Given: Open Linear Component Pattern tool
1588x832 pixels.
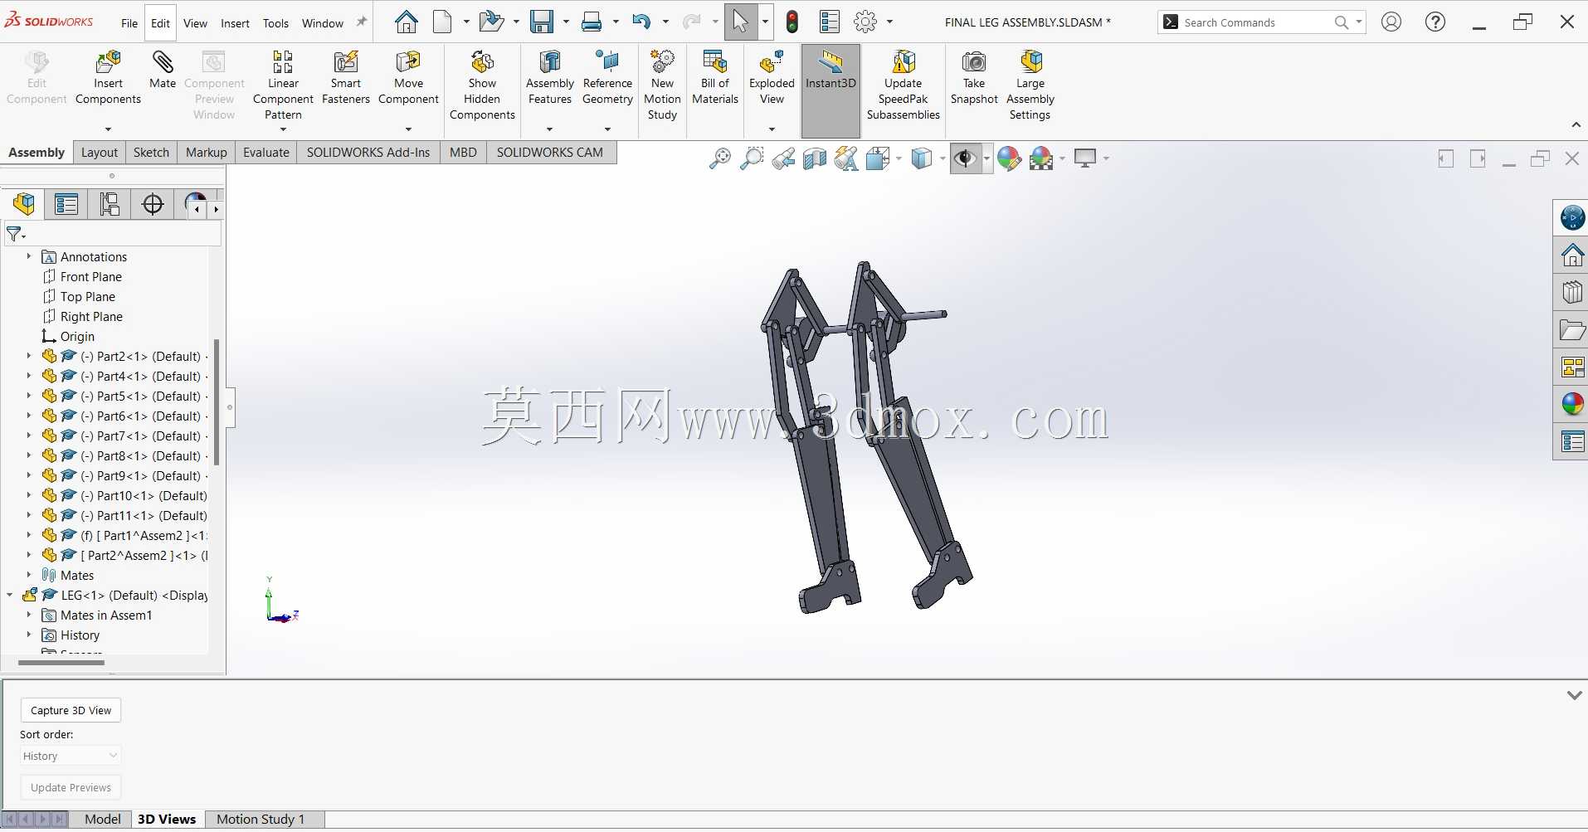Looking at the screenshot, I should (x=283, y=85).
